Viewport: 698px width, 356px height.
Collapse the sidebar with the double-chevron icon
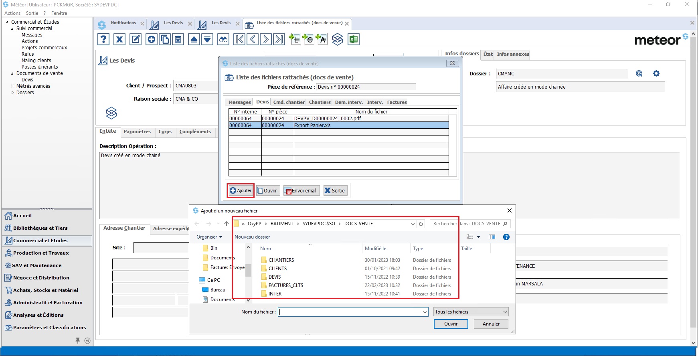click(87, 341)
